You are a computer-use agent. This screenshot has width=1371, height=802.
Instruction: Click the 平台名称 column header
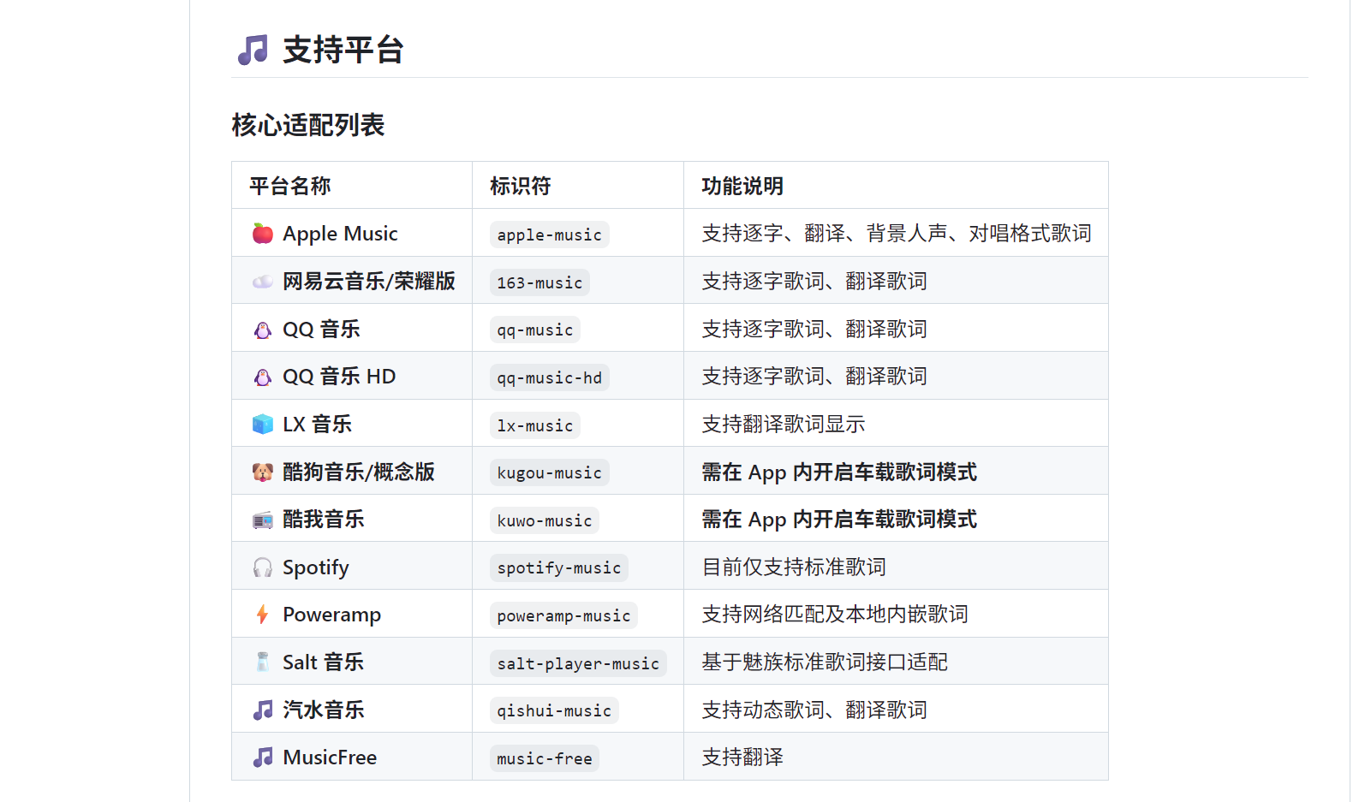[x=290, y=186]
